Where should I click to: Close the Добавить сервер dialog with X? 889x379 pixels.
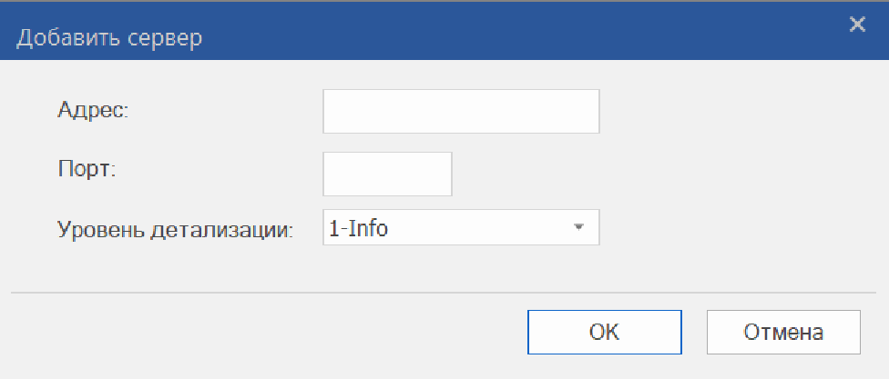tap(856, 25)
